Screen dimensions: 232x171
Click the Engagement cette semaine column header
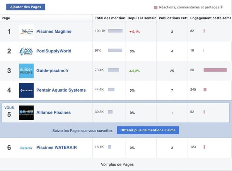point(211,18)
